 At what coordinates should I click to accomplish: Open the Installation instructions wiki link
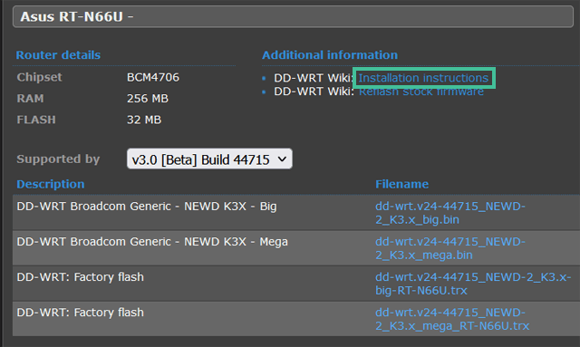click(x=423, y=78)
